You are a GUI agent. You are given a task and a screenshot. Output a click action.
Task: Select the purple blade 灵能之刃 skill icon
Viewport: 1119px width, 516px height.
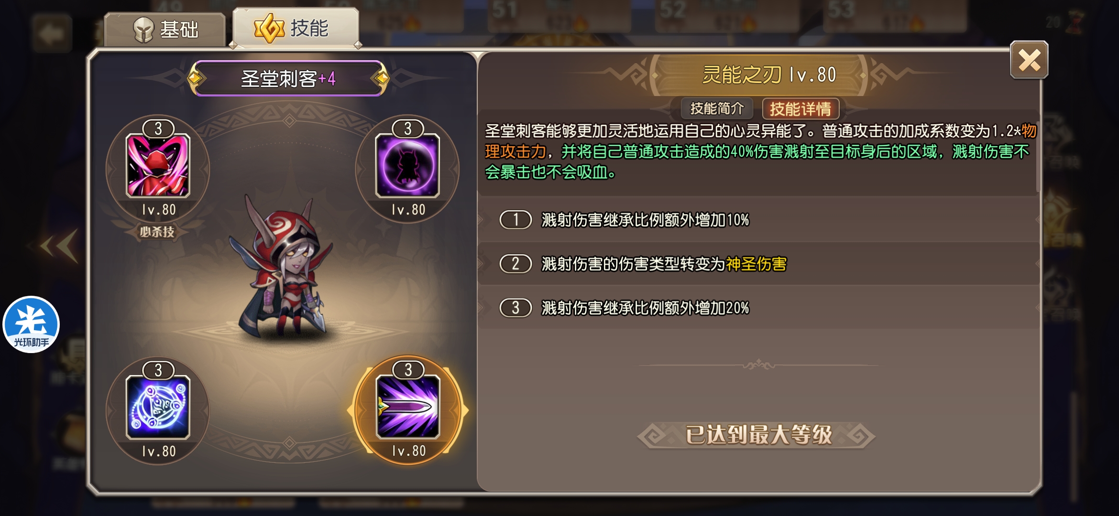point(408,407)
